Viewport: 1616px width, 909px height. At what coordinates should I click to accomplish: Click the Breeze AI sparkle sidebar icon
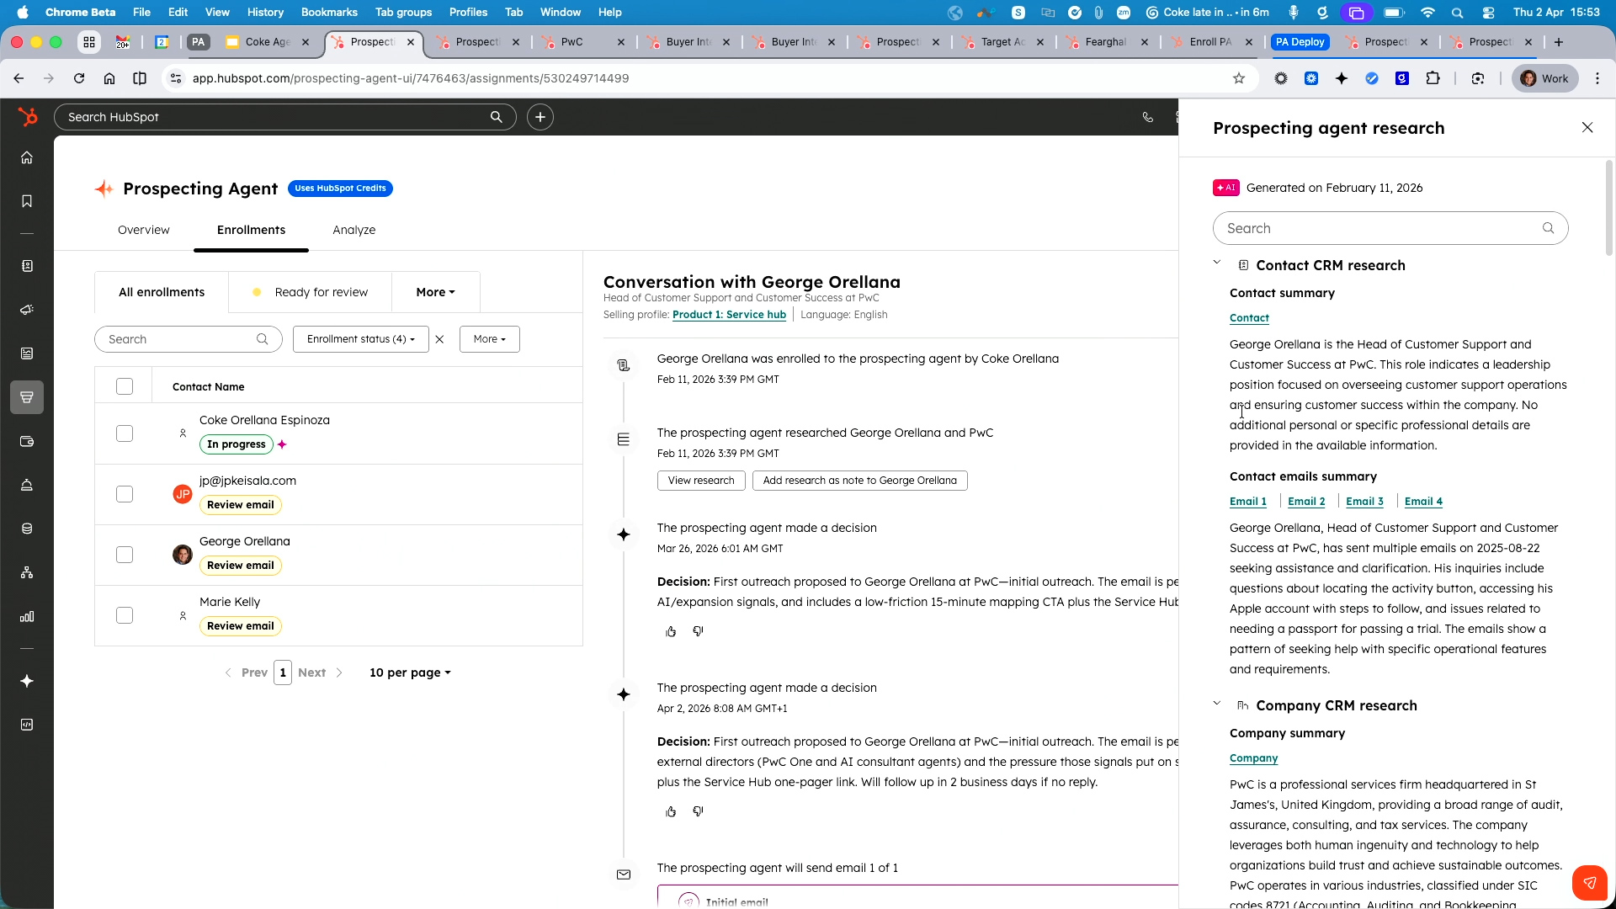27,681
